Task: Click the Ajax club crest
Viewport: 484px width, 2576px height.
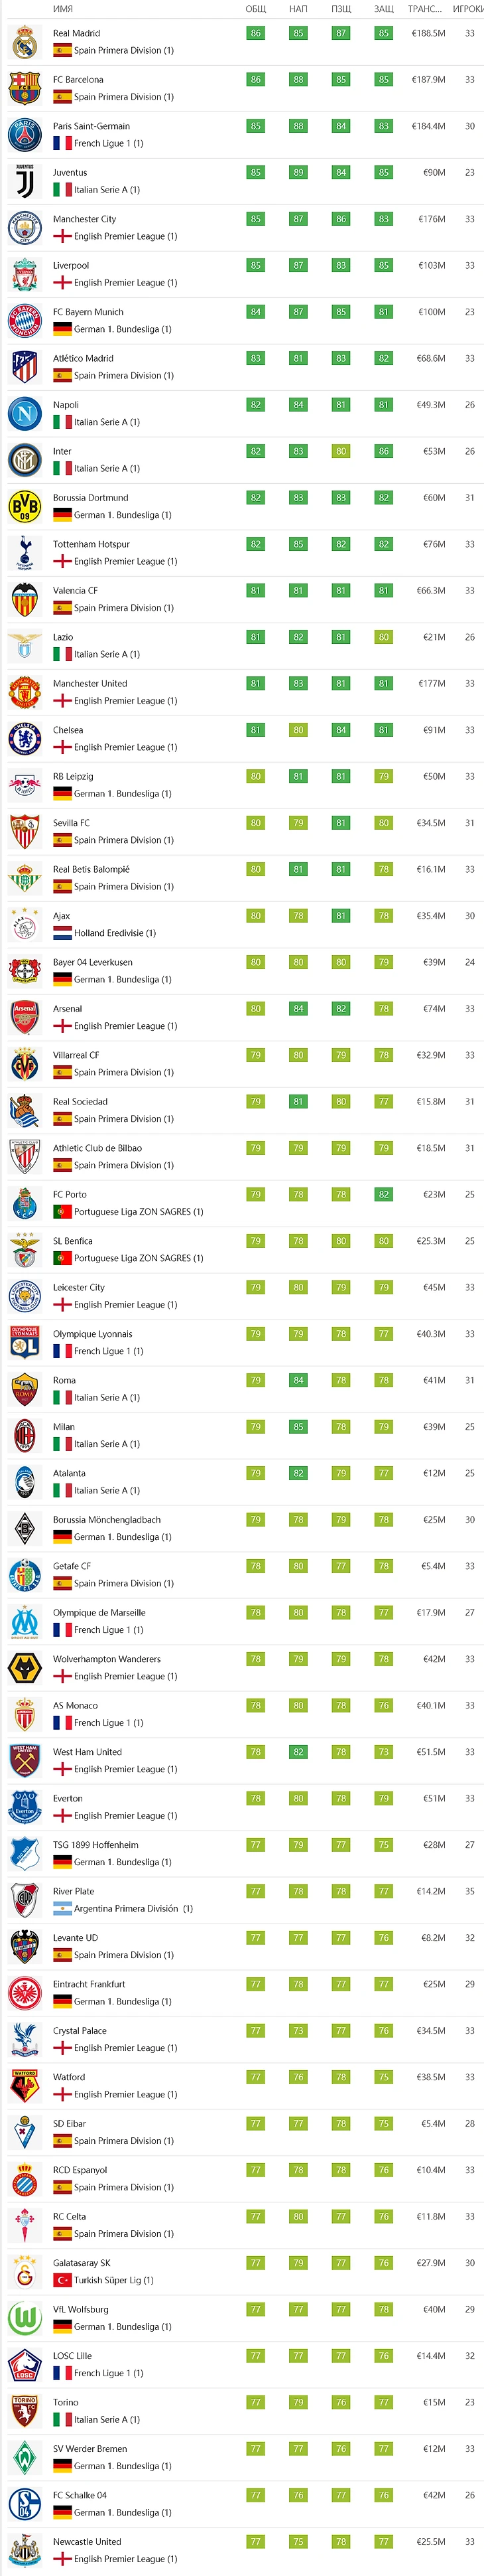Action: tap(24, 924)
